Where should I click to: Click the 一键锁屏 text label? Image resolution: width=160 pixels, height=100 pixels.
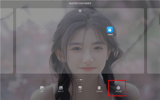pyautogui.click(x=110, y=35)
